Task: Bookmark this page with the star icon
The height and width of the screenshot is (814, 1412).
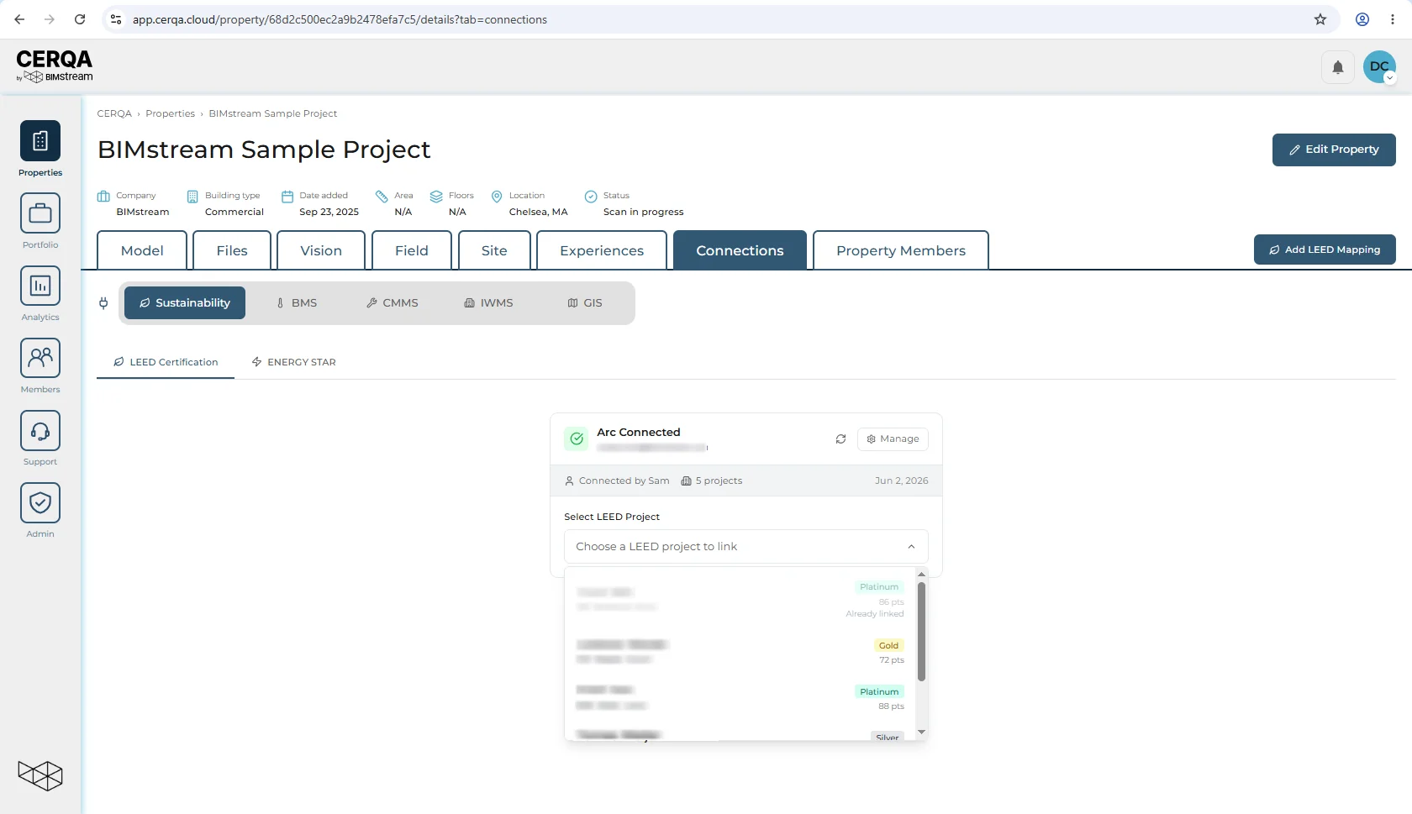Action: tap(1320, 19)
